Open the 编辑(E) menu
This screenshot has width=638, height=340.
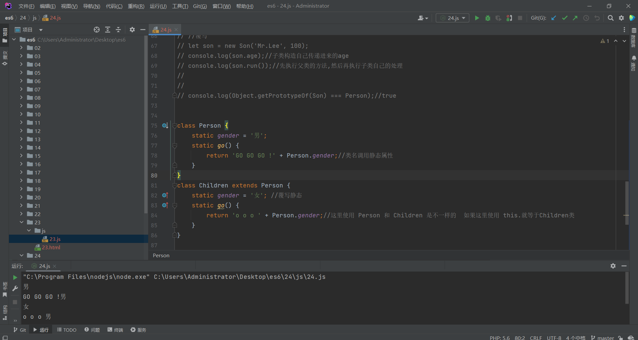(x=48, y=6)
